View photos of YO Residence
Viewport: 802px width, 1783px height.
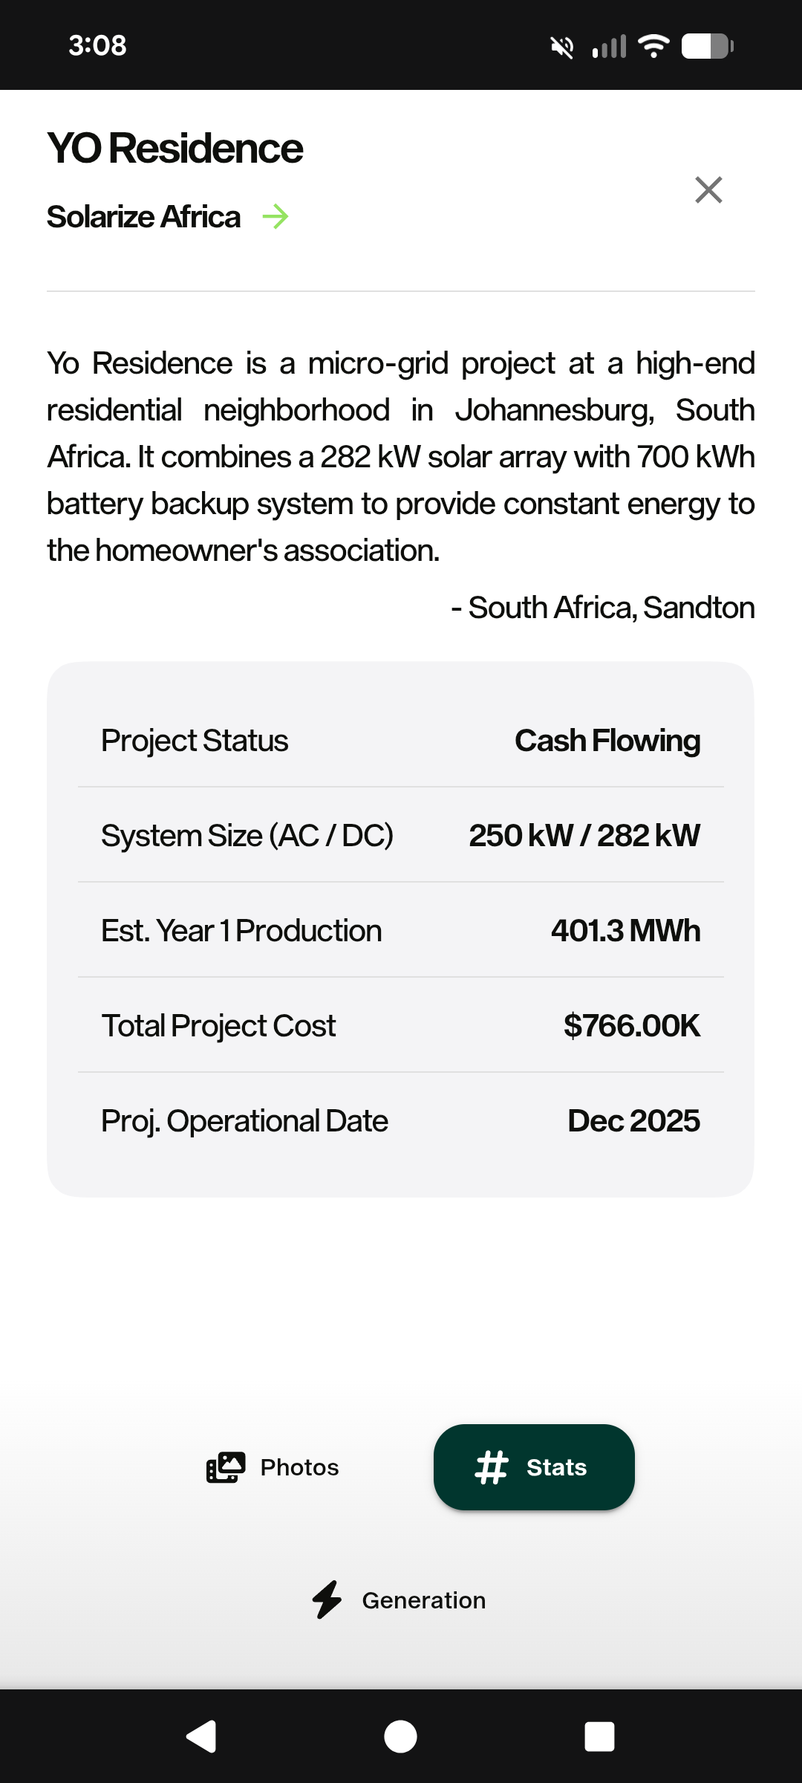(x=272, y=1467)
